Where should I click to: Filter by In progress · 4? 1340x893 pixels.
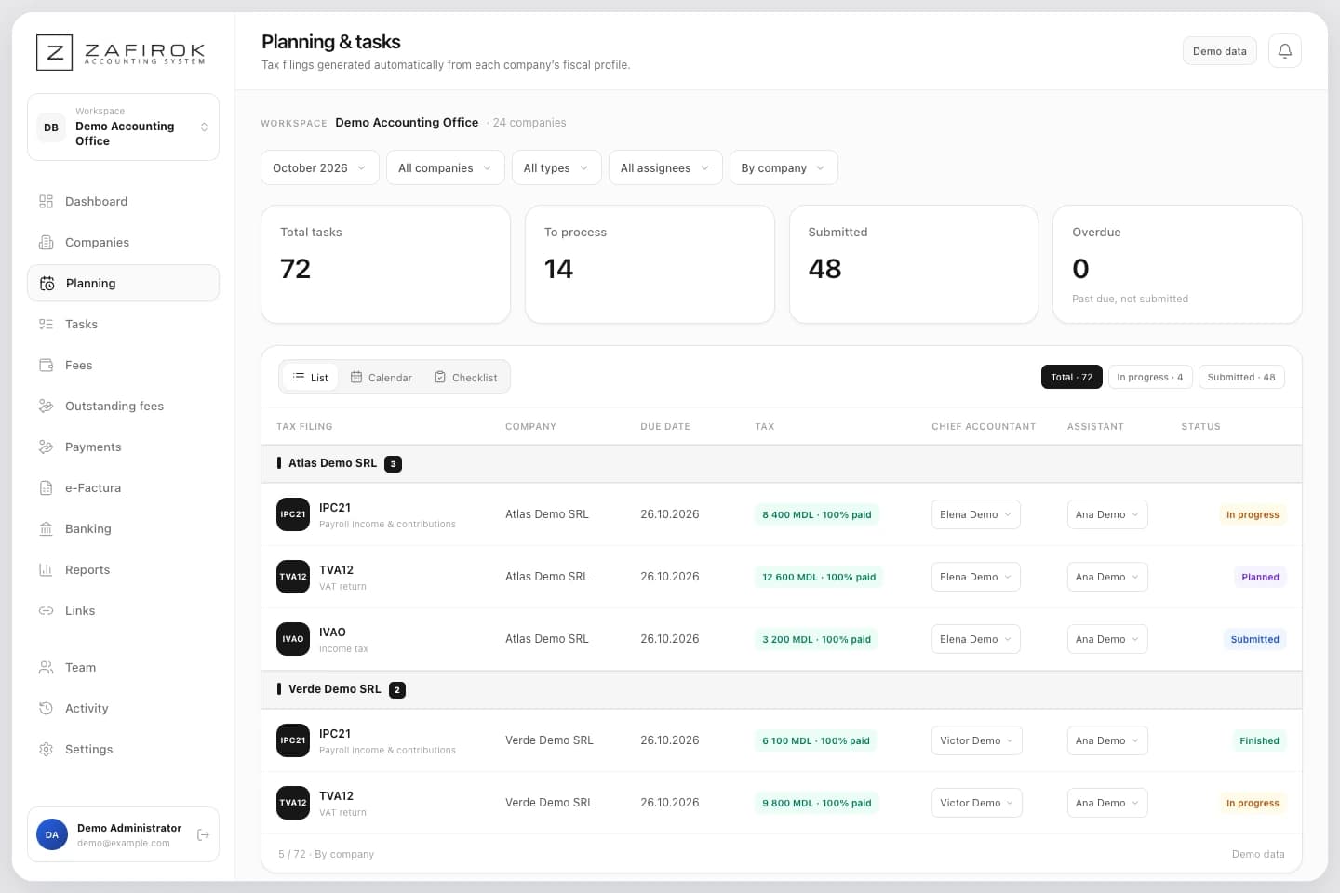point(1150,377)
